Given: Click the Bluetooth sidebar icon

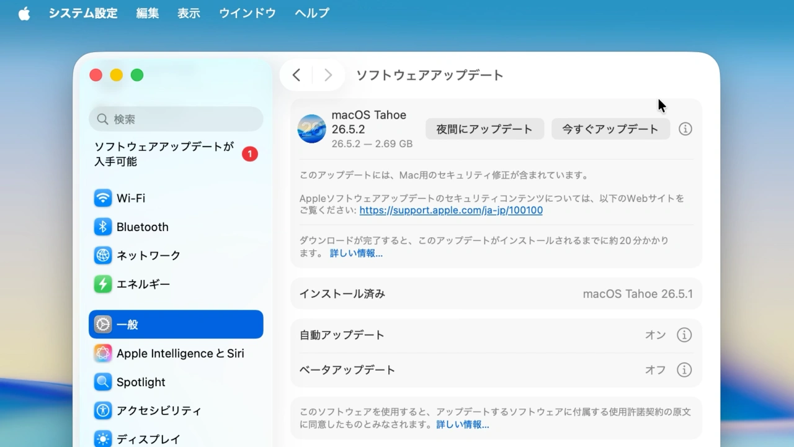Looking at the screenshot, I should tap(103, 227).
